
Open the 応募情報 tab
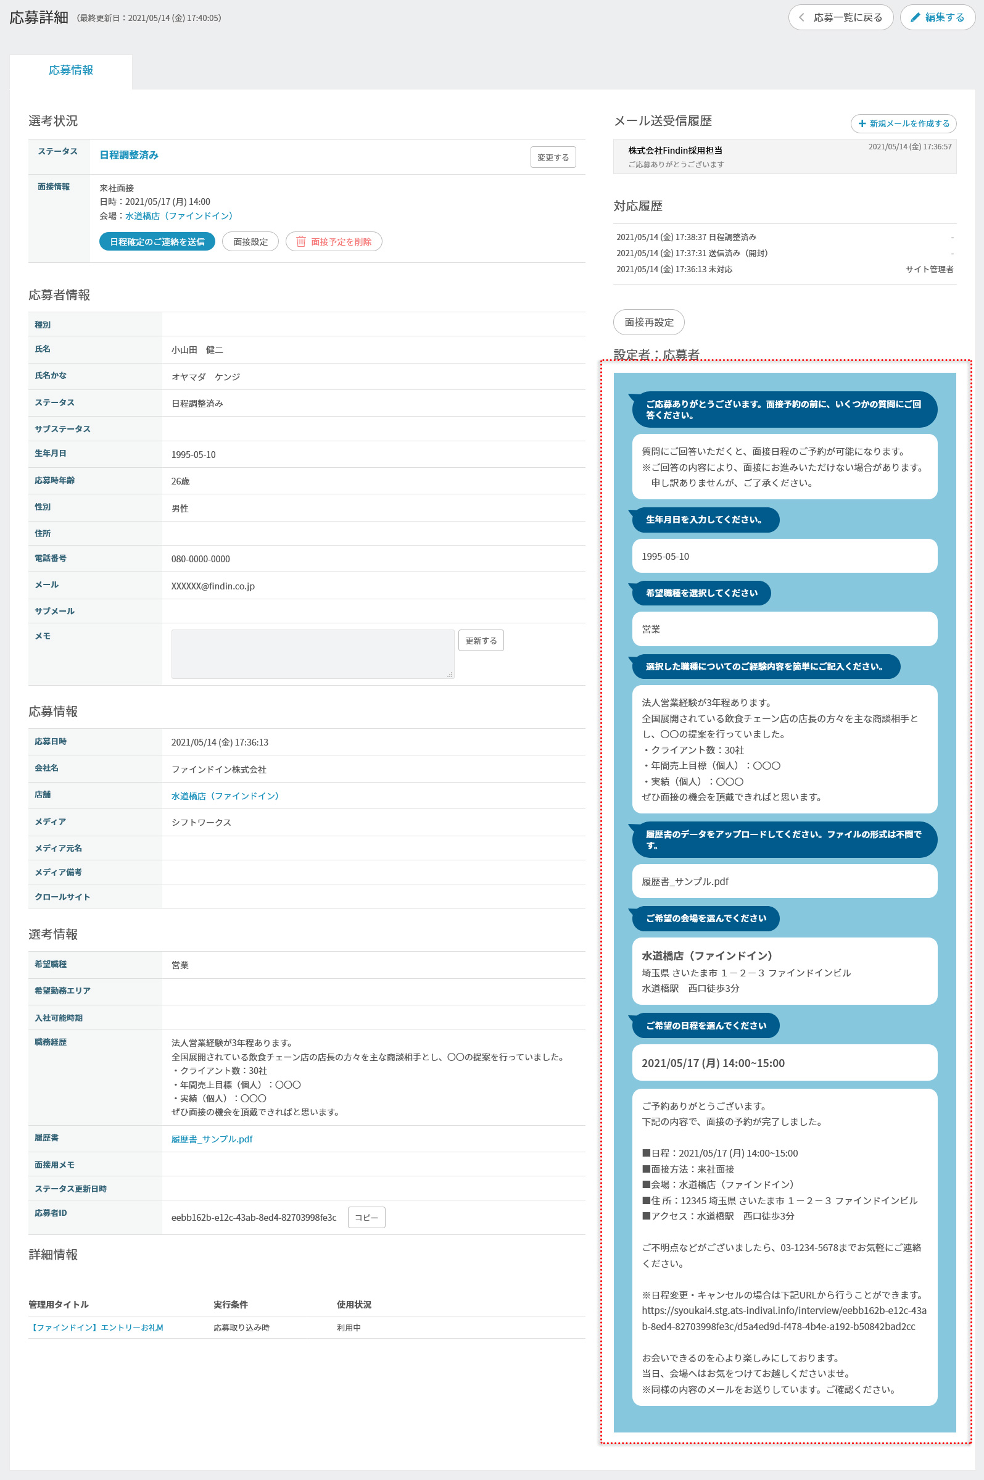click(71, 70)
